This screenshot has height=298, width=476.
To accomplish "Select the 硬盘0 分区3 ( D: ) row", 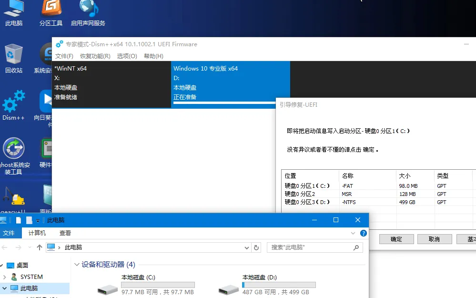I will (378, 202).
